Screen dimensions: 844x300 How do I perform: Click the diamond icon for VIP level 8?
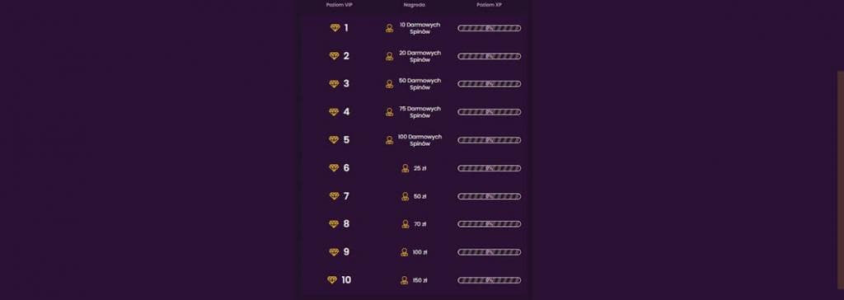click(x=335, y=224)
